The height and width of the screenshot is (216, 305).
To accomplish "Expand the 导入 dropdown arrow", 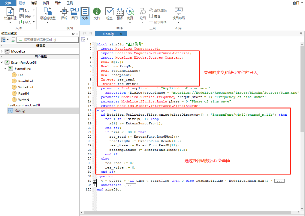I will click(34, 22).
